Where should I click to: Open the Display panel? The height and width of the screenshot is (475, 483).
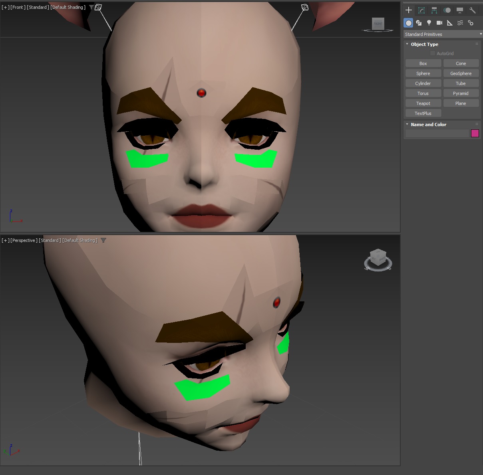pyautogui.click(x=460, y=10)
